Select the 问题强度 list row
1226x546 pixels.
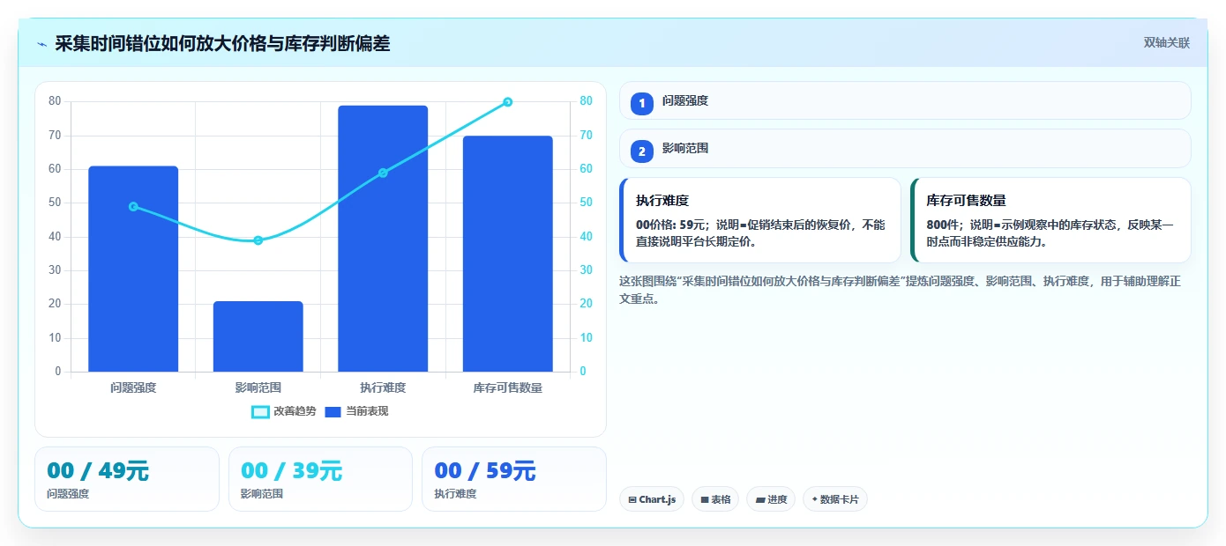coord(905,100)
